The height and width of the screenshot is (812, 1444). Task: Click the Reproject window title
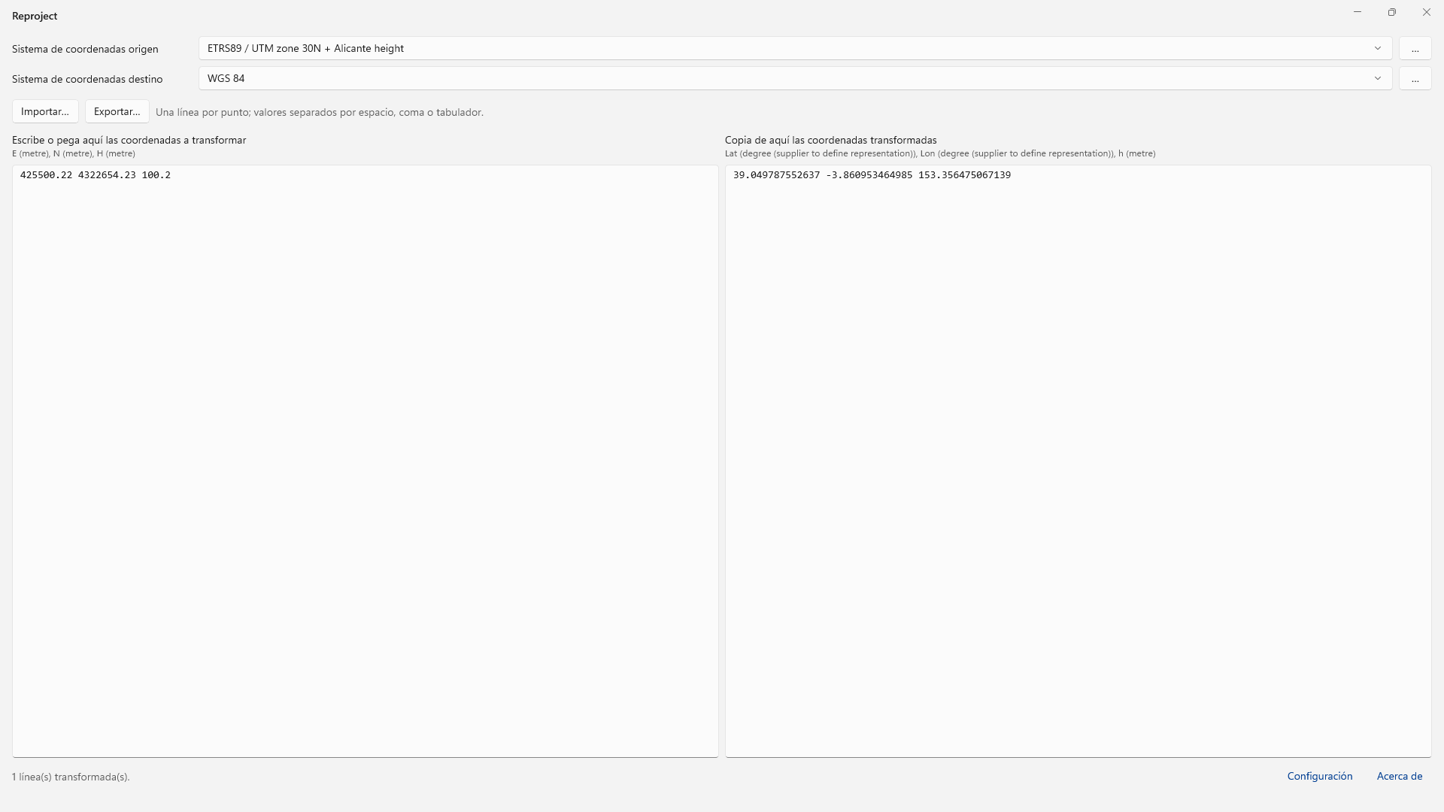click(x=35, y=16)
